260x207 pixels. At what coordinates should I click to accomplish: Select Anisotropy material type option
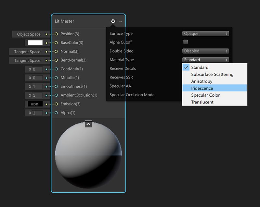(x=214, y=81)
